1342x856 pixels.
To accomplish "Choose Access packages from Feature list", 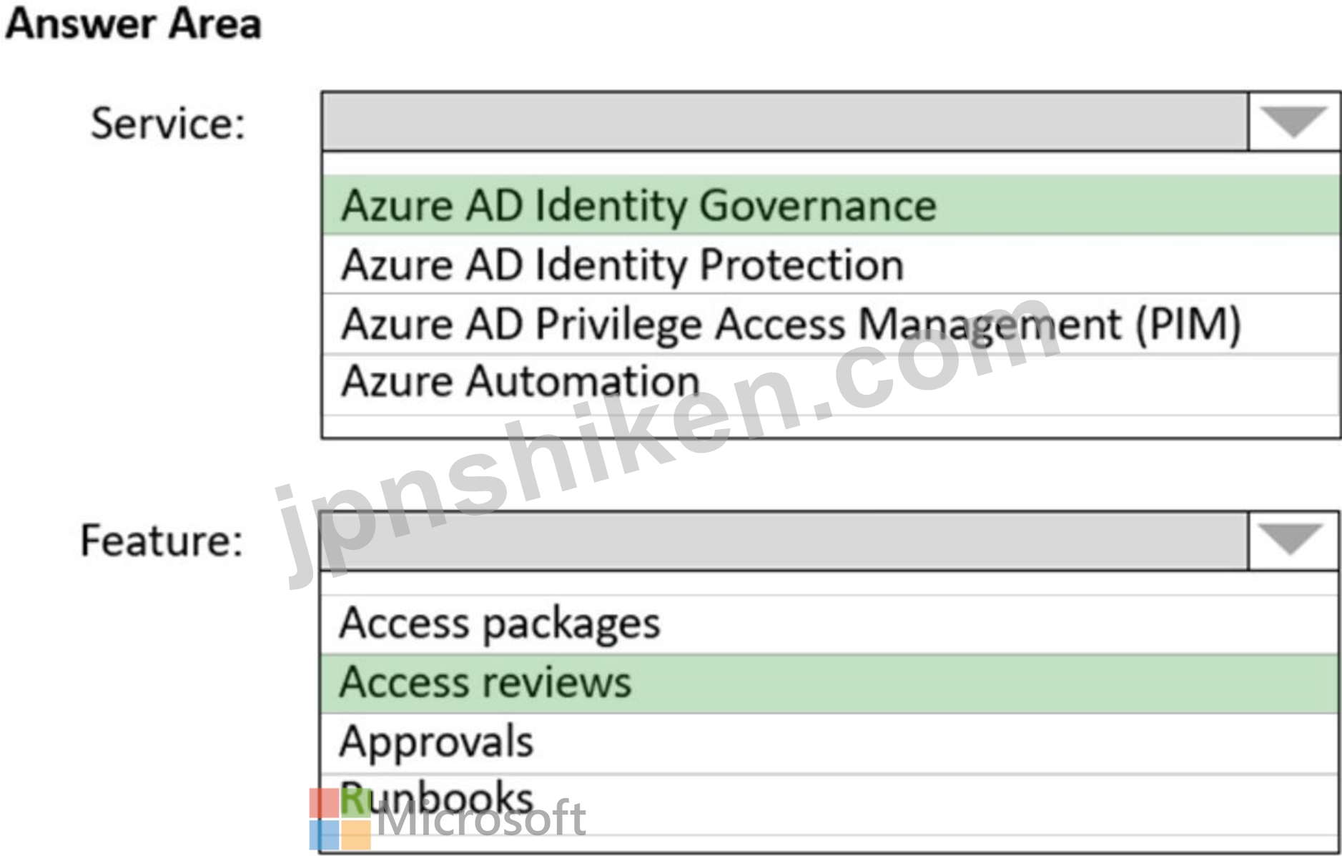I will click(x=499, y=623).
